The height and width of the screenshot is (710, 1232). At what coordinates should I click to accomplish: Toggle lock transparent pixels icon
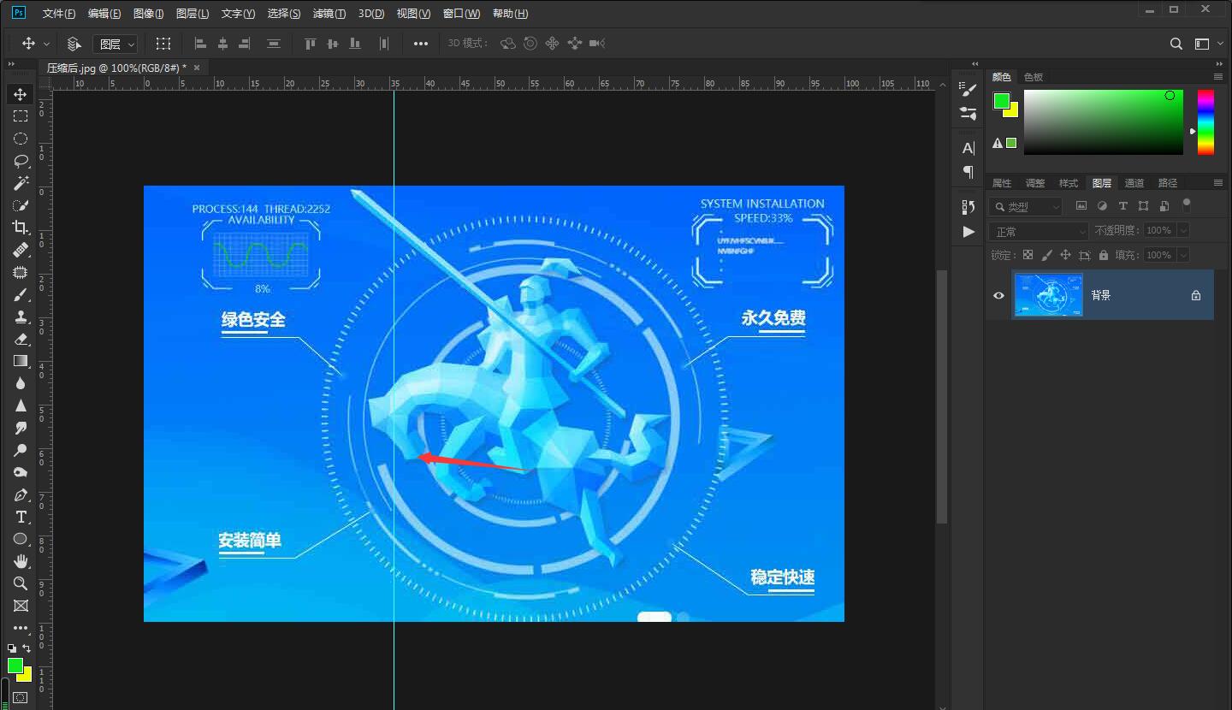coord(1028,255)
